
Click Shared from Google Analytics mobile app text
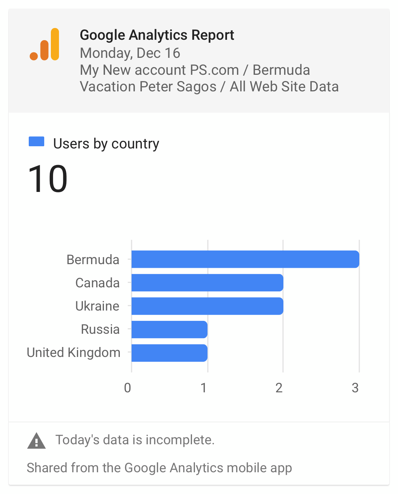coord(159,468)
